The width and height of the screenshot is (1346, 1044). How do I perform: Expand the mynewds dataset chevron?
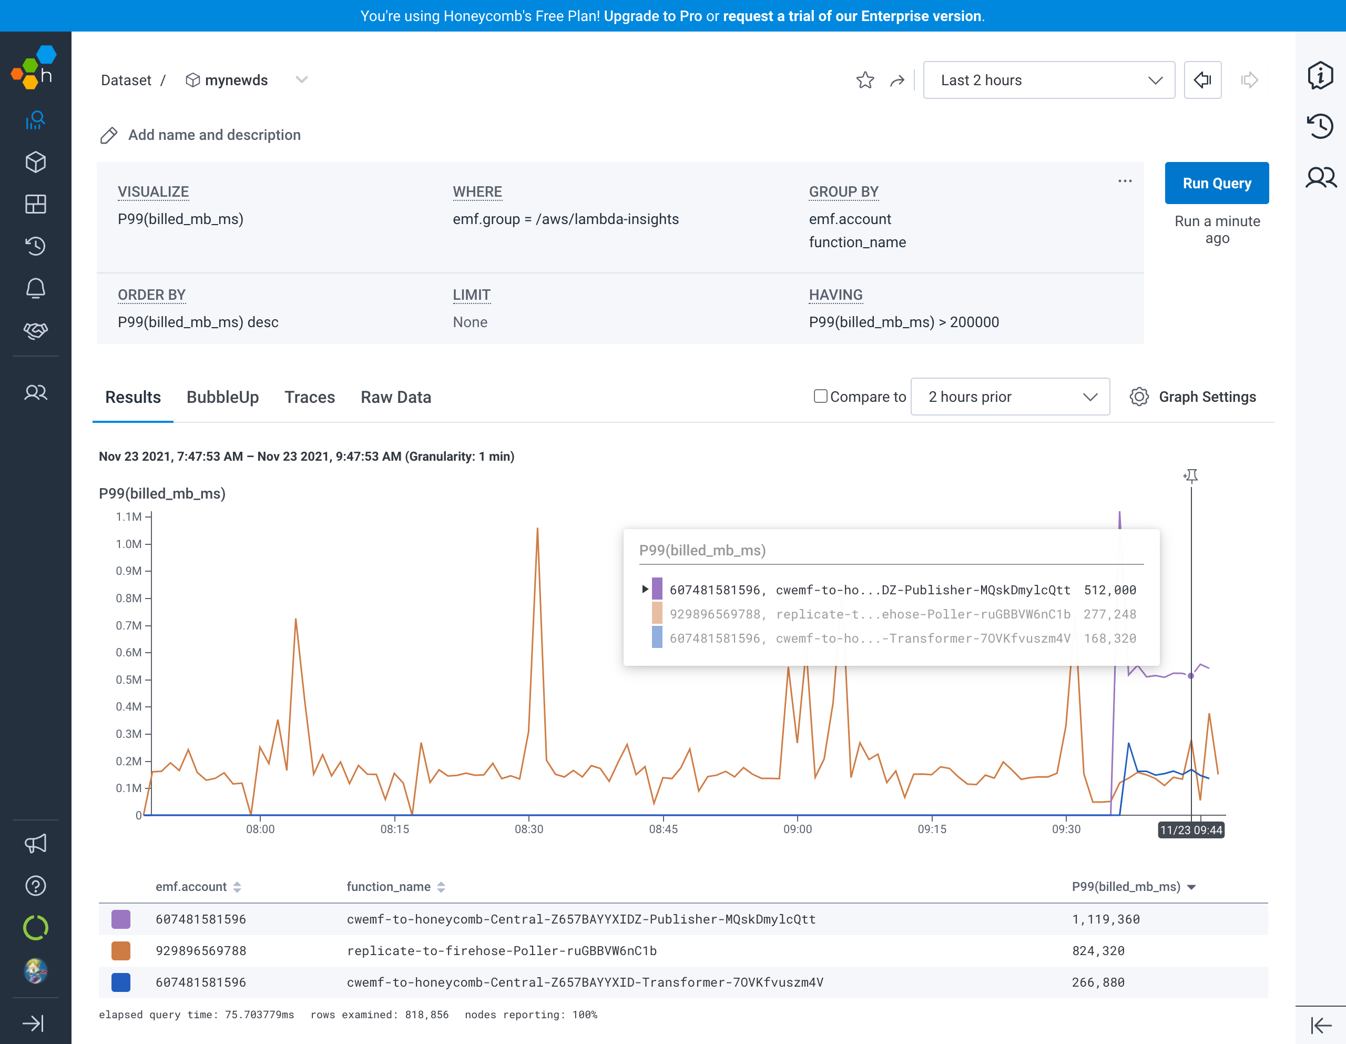pos(301,80)
